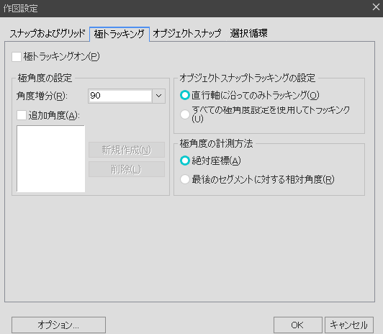Click the 新規作成(N) button
Viewport: 383px width, 334px height.
click(127, 150)
